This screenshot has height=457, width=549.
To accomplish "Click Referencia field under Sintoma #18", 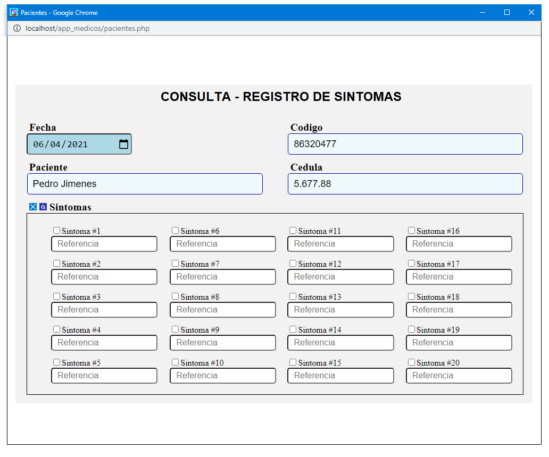I will click(x=459, y=309).
